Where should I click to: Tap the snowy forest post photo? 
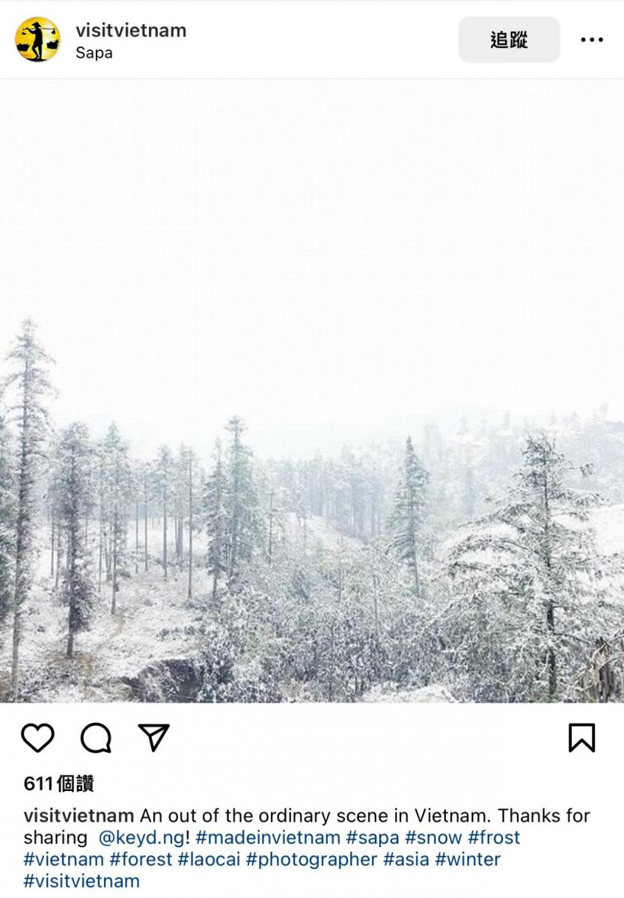coord(312,391)
